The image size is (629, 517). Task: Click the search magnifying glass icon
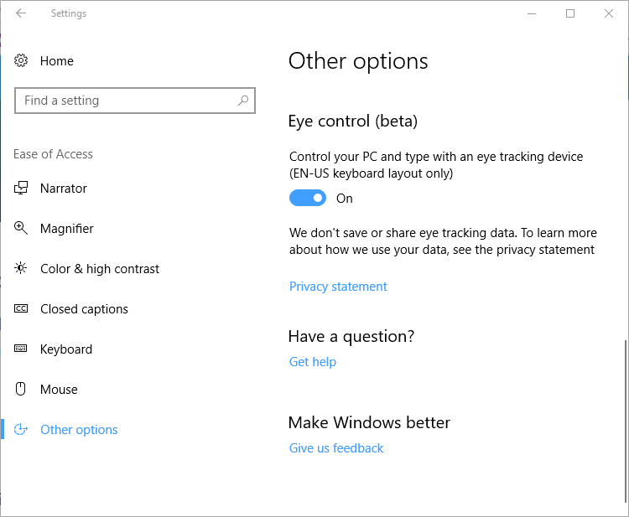[243, 101]
